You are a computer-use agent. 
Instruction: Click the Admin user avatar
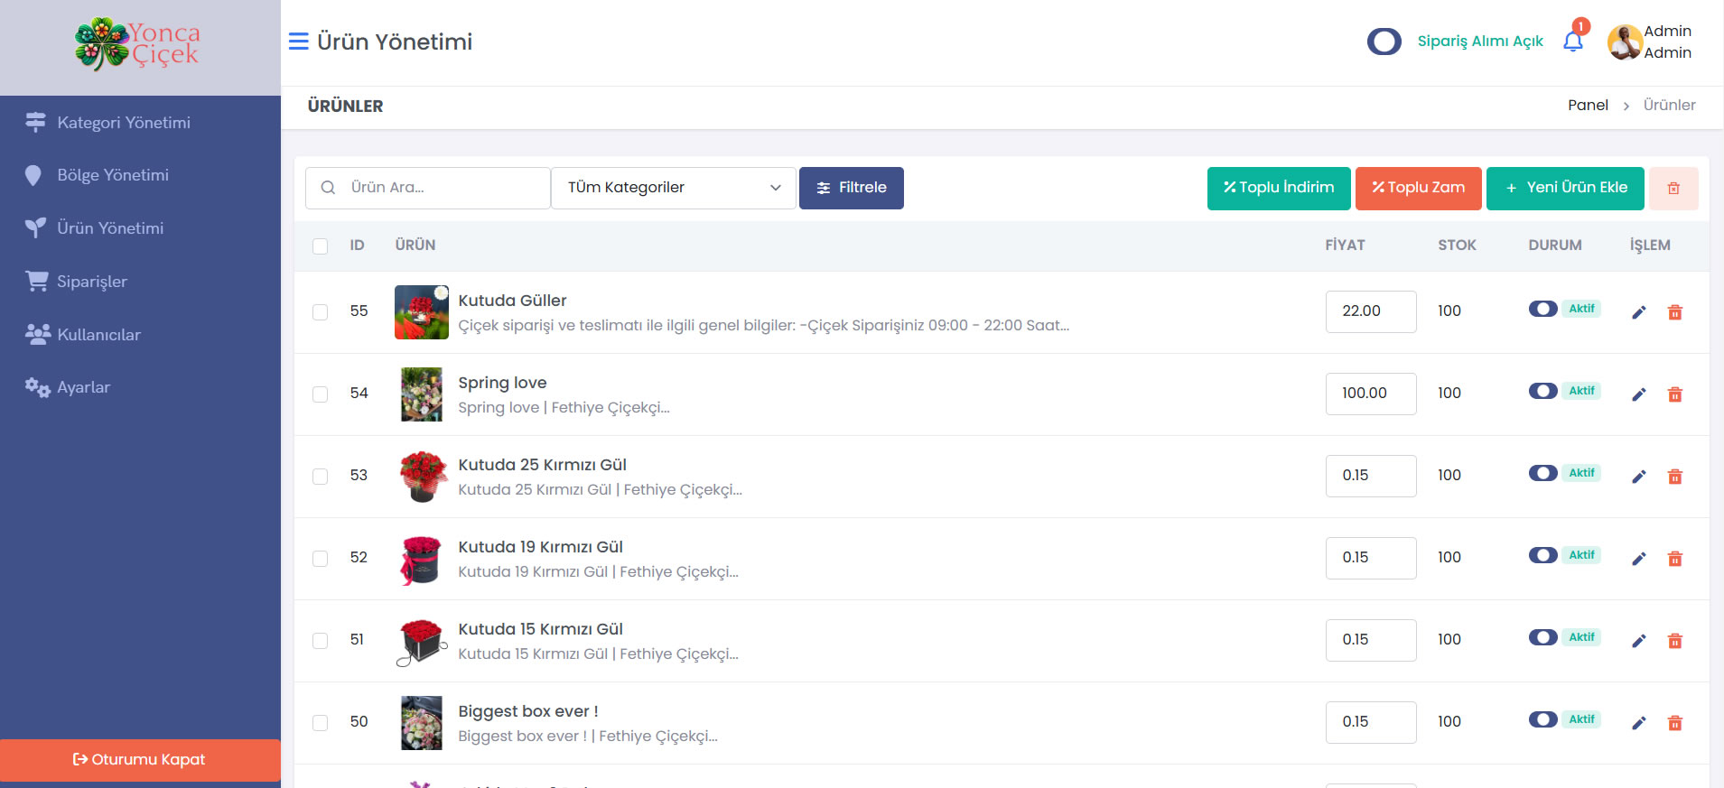1624,42
